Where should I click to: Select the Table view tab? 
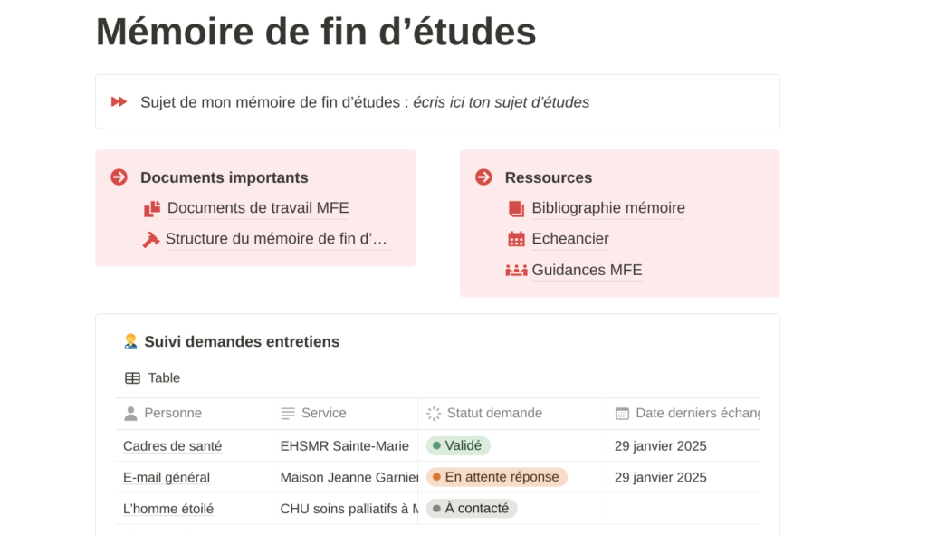pos(152,377)
